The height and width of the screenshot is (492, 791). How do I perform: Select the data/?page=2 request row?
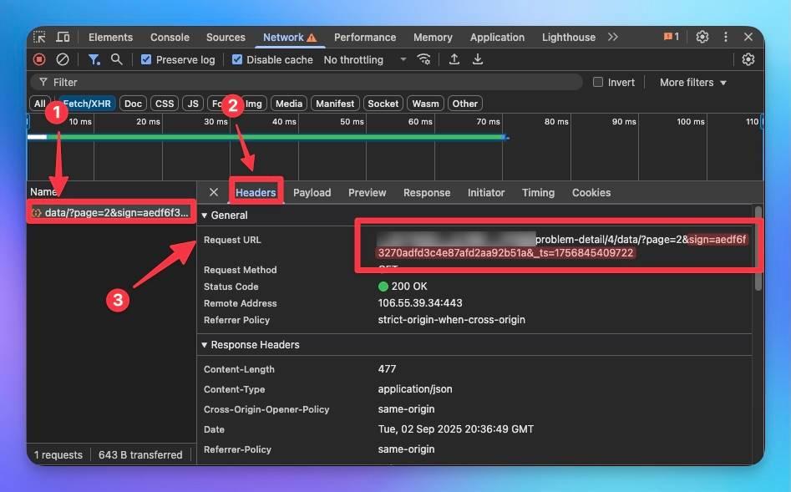111,212
